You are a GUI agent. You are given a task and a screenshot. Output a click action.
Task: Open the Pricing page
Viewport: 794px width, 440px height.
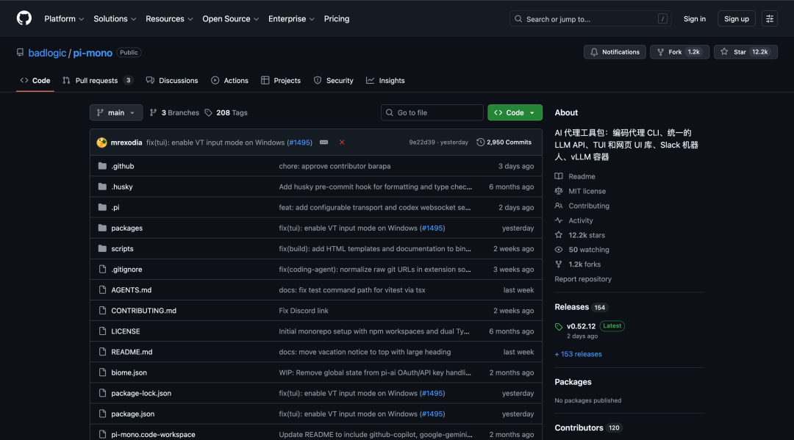(x=337, y=18)
